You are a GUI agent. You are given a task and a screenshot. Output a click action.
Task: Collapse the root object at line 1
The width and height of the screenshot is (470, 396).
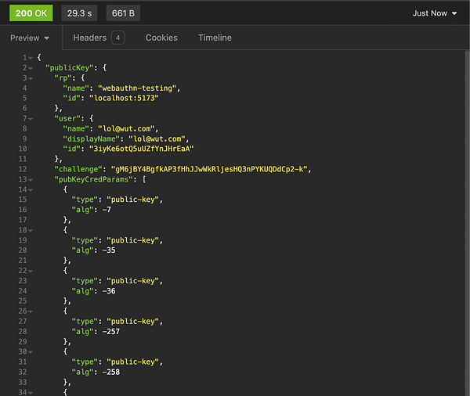[x=31, y=58]
